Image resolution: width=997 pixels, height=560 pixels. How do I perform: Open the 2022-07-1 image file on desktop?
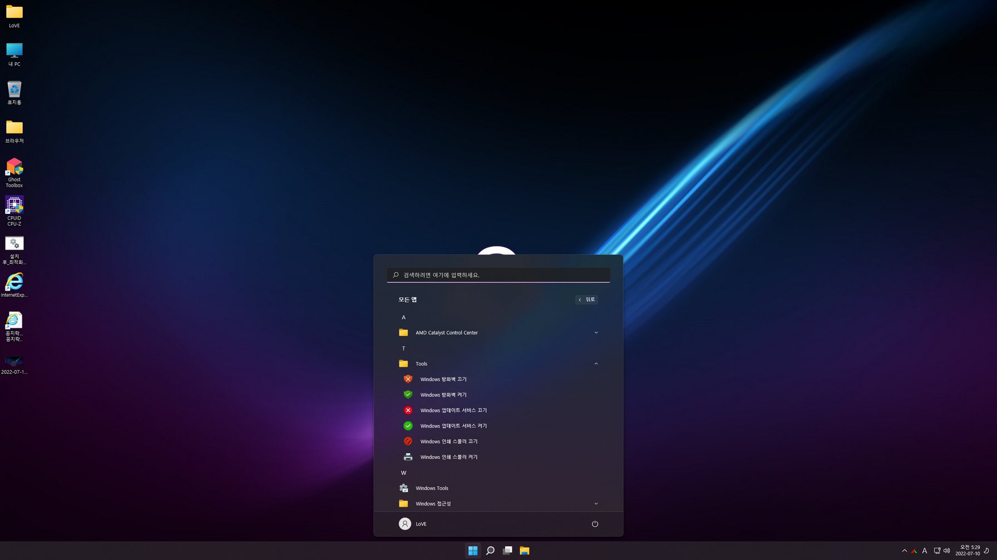[x=14, y=364]
